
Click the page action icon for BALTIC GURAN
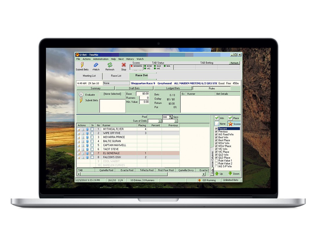coord(79,141)
